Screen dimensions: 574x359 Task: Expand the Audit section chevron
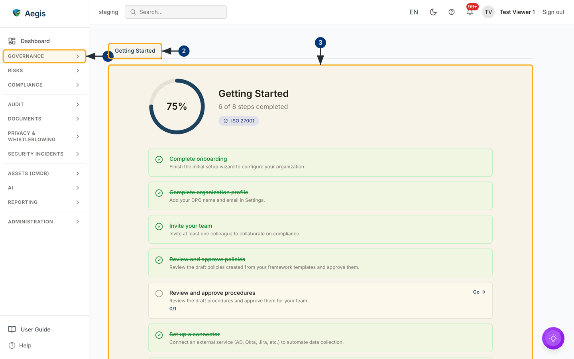(78, 105)
